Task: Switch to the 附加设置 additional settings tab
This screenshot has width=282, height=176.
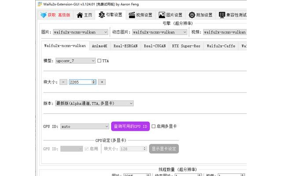Action: coord(201,15)
